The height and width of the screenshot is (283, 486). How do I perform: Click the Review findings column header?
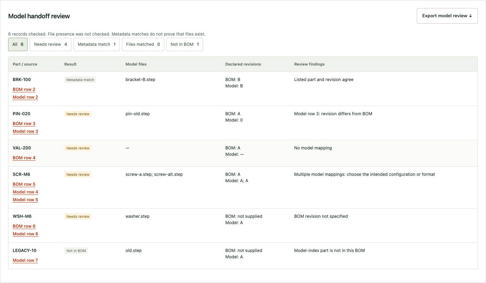pos(309,64)
